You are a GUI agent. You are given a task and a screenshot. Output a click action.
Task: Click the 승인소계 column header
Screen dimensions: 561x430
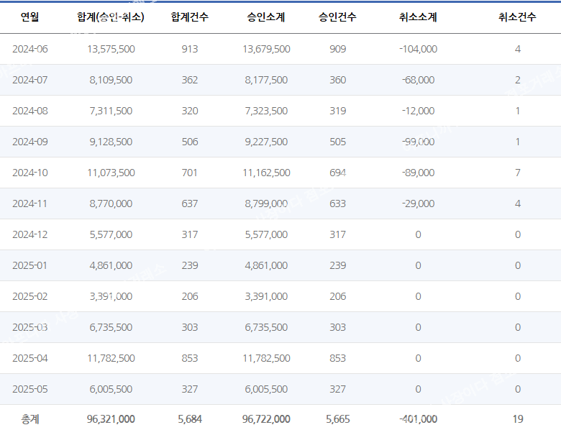266,17
